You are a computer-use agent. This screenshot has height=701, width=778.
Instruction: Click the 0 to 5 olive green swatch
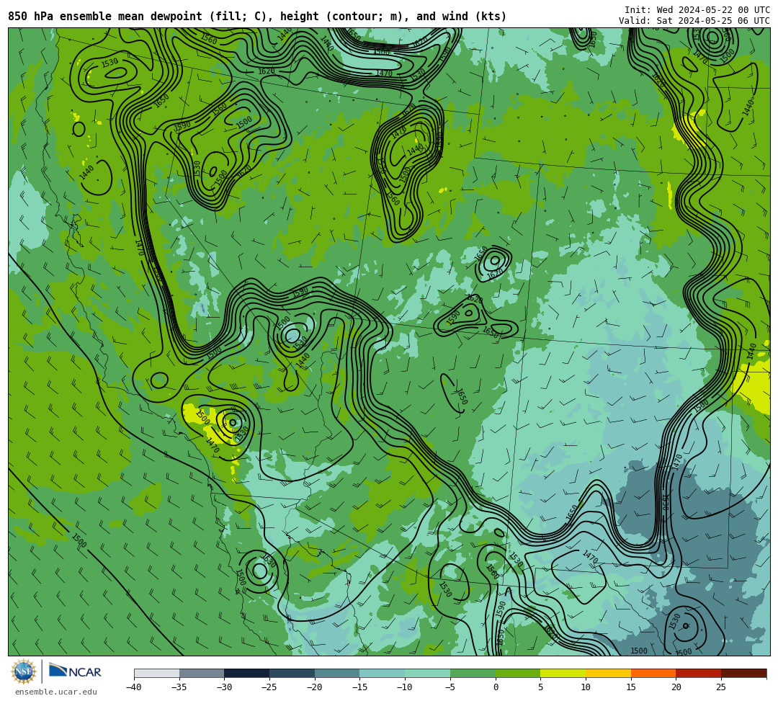518,673
